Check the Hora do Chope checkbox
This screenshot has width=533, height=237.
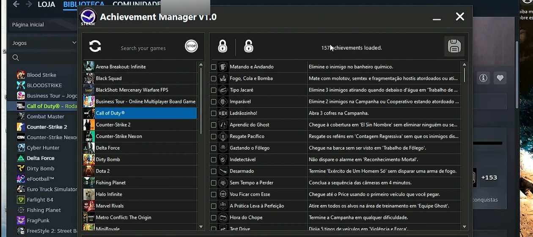point(214,218)
